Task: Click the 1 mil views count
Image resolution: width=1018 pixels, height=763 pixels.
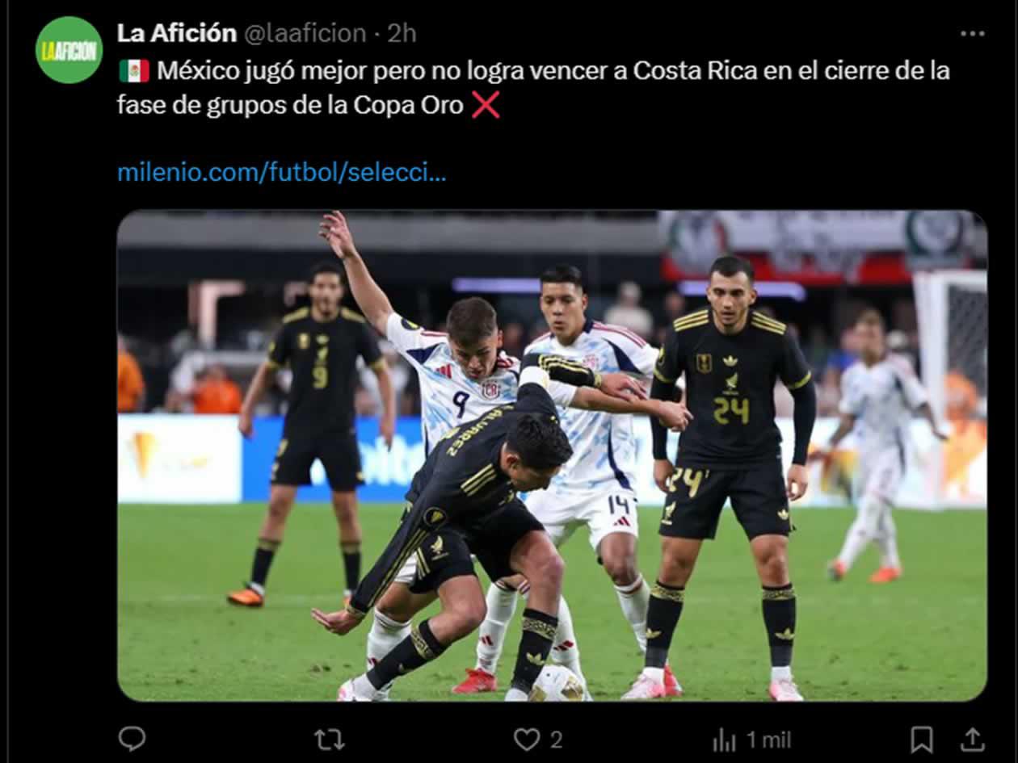Action: point(768,740)
